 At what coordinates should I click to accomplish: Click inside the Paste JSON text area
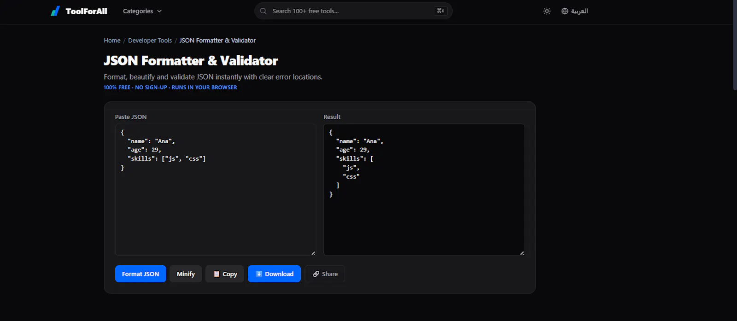coord(216,190)
